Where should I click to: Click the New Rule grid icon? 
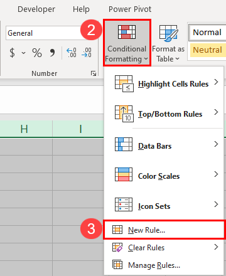tap(117, 230)
